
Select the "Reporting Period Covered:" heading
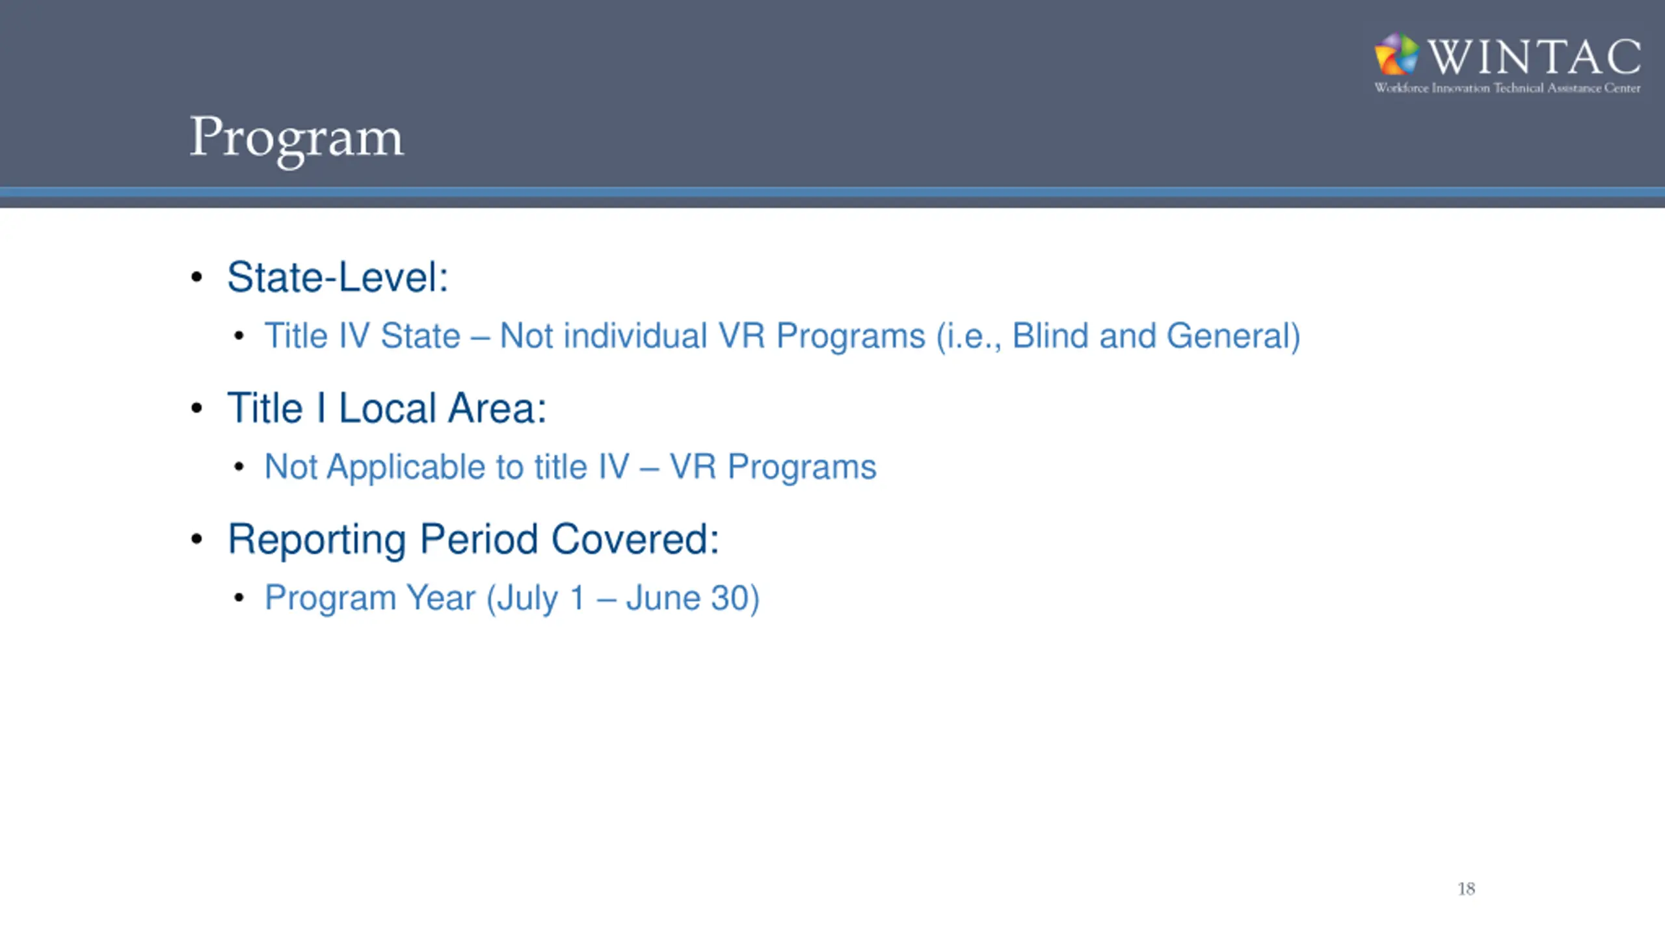click(473, 539)
